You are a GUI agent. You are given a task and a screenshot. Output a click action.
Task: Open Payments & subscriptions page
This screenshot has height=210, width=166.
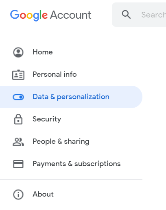[x=76, y=164]
